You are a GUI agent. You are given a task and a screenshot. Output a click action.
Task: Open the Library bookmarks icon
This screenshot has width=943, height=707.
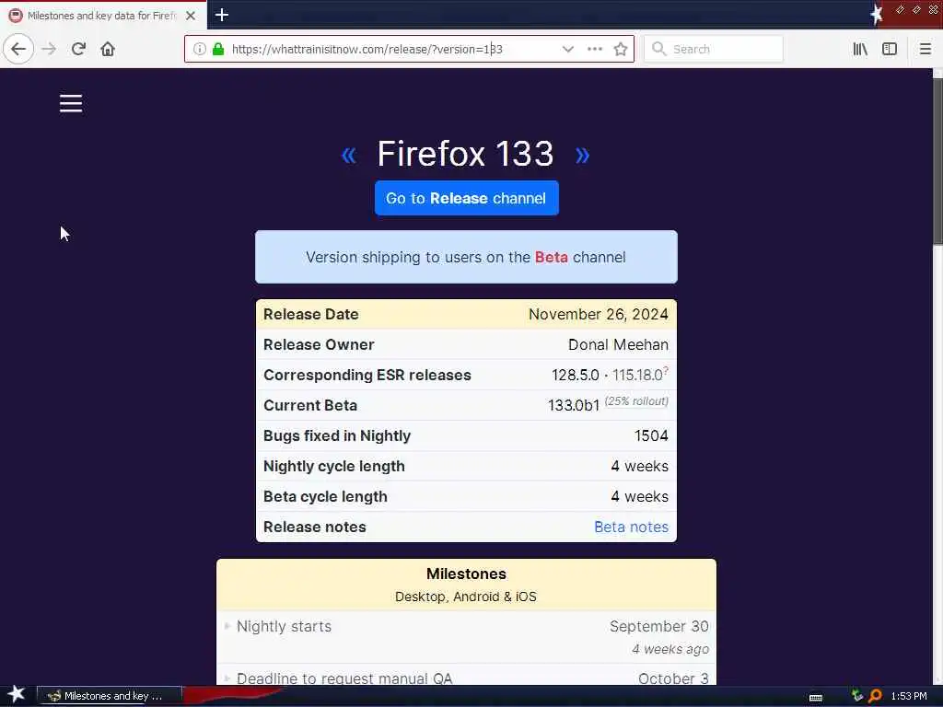[x=860, y=49]
